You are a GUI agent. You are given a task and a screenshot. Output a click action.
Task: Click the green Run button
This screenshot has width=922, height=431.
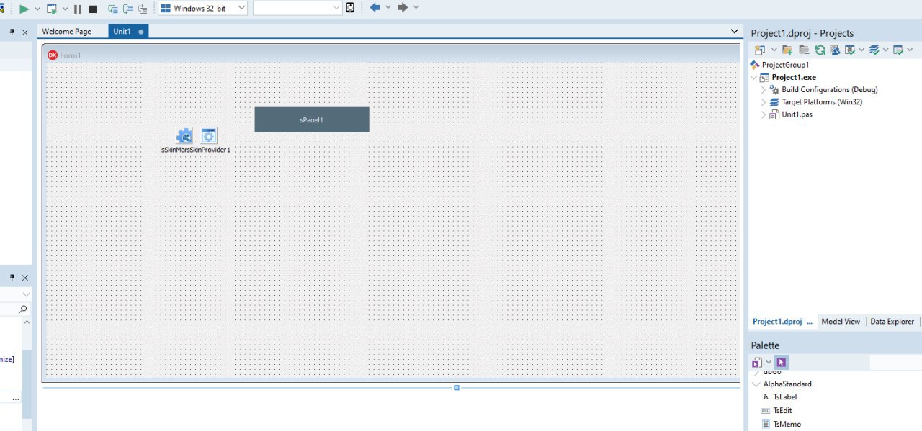coord(24,9)
